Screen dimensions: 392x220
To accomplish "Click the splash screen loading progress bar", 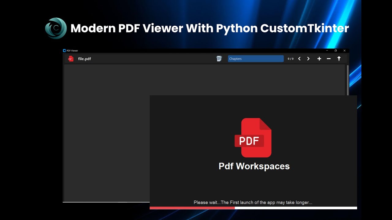I will pos(253,208).
